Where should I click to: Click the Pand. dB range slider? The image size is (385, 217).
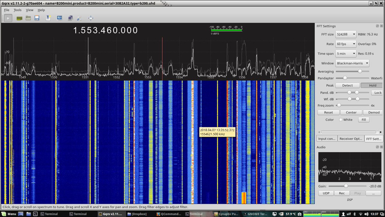point(352,92)
